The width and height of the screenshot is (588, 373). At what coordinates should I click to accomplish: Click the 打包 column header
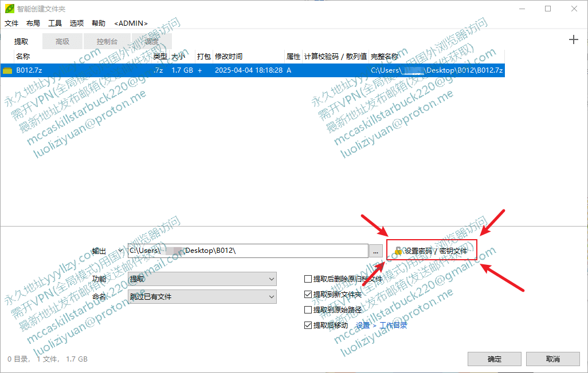pos(204,57)
